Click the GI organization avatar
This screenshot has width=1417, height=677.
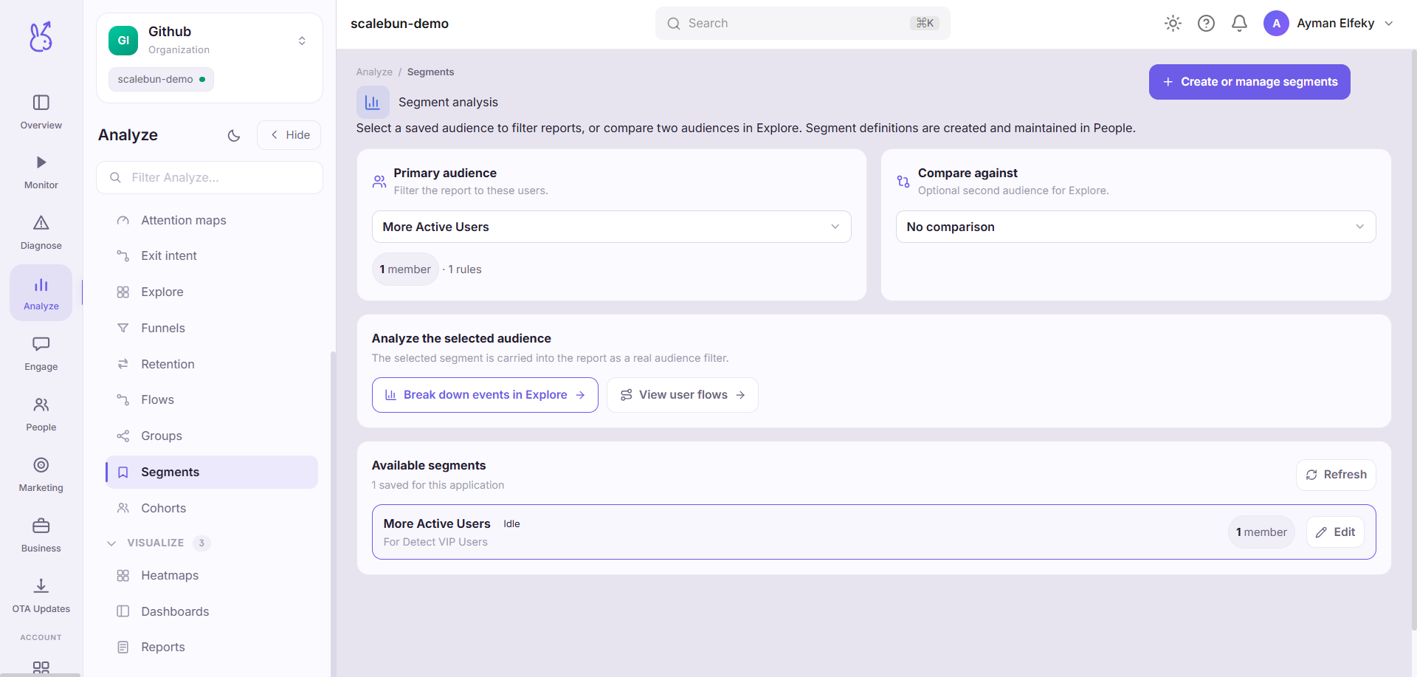tap(123, 41)
